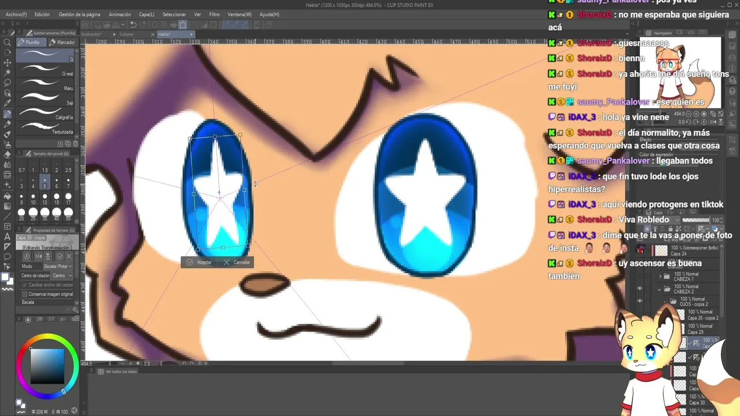This screenshot has height=416, width=740.
Task: Click the Undo arrow in command bar
Action: click(x=133, y=24)
